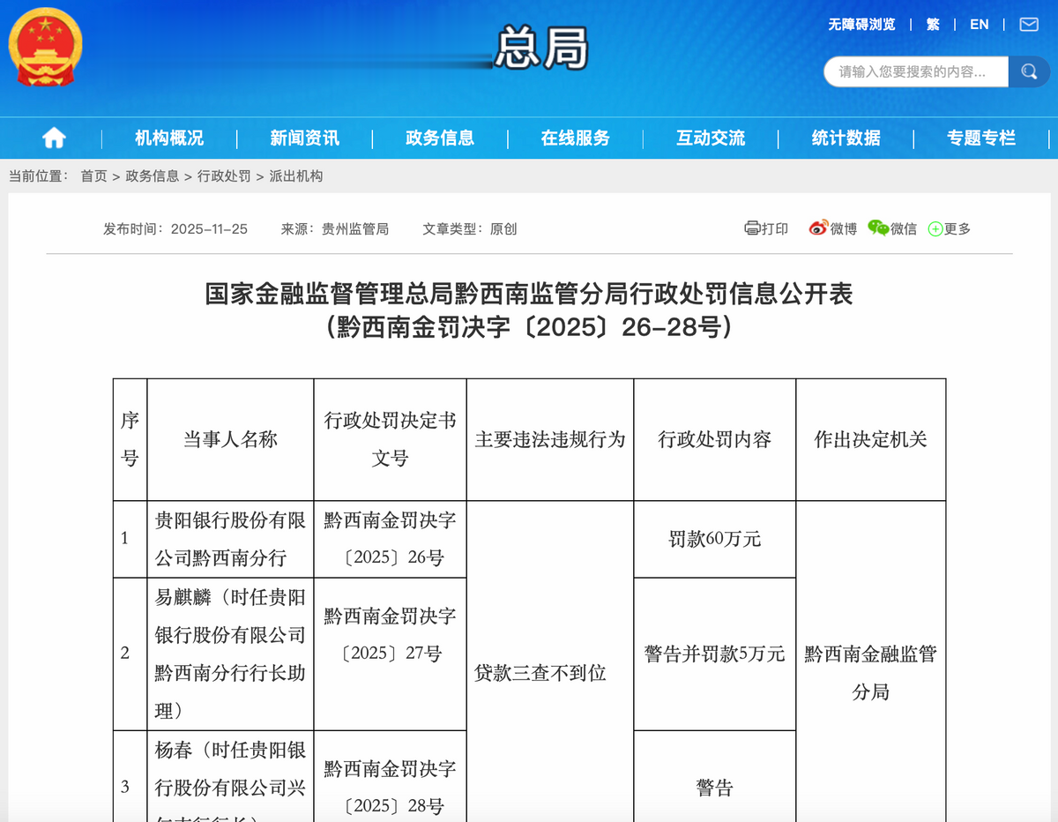Share via the WeChat icon
Screen dimensions: 1058x822
point(878,228)
